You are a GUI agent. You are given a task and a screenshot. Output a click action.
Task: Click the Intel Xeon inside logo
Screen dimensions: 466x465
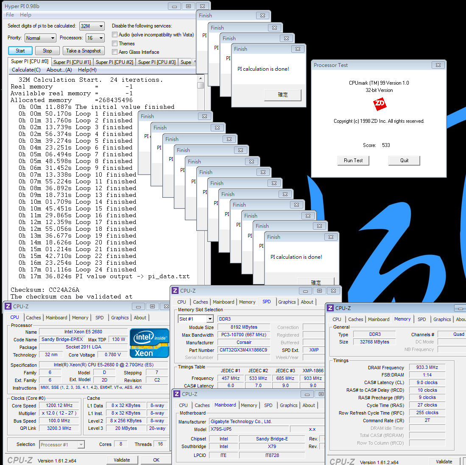click(x=149, y=343)
